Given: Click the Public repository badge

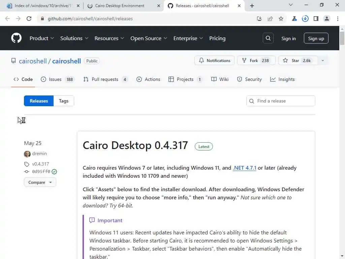Looking at the screenshot, I should coord(92,61).
